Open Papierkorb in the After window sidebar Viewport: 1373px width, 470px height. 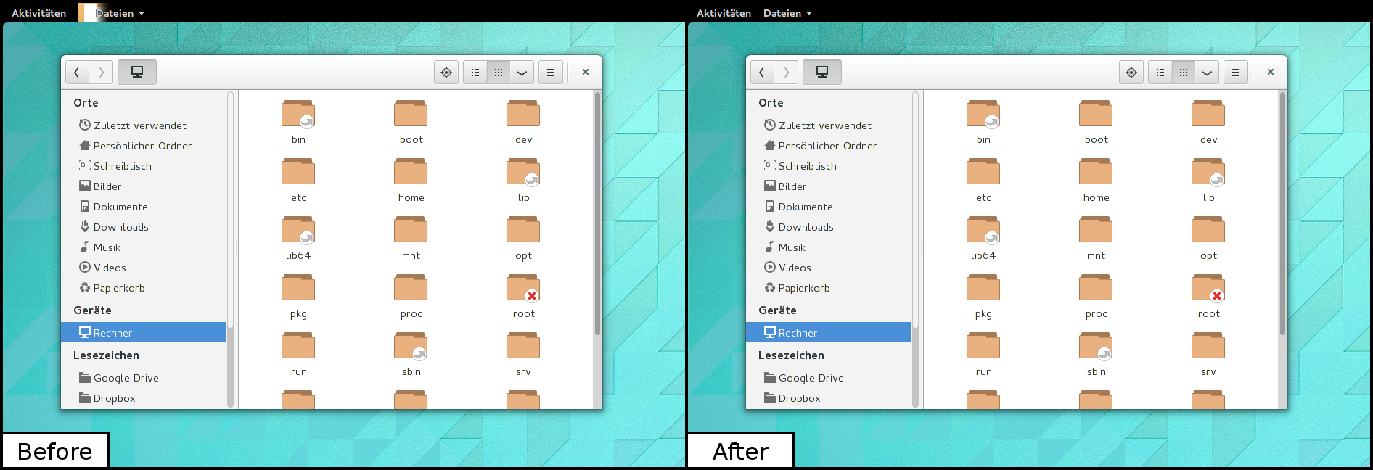point(803,288)
